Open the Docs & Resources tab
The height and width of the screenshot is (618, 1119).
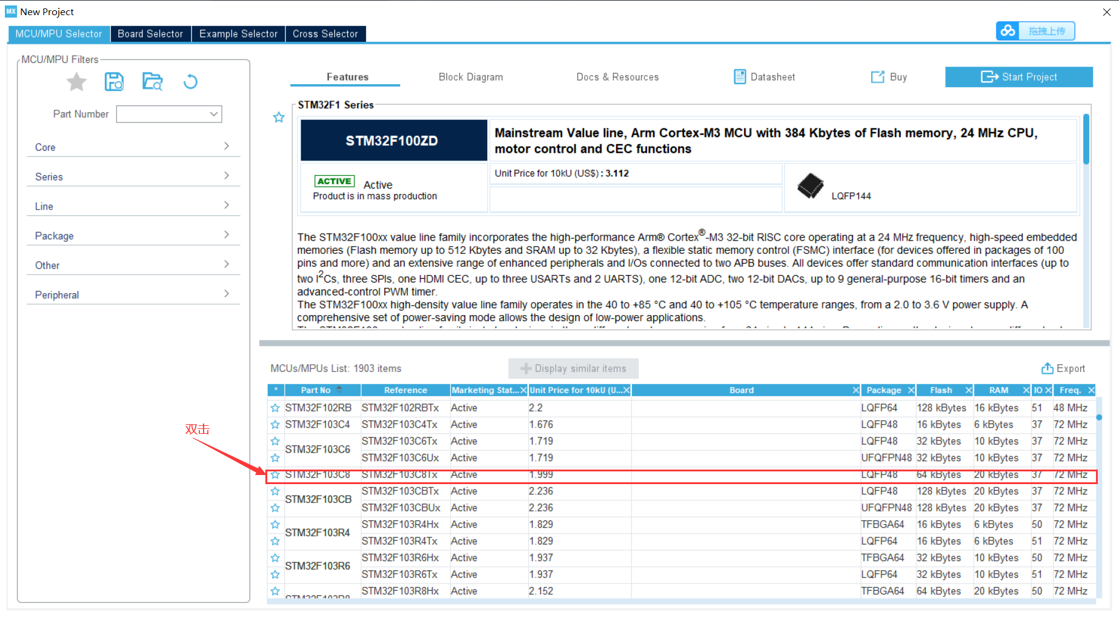click(617, 77)
